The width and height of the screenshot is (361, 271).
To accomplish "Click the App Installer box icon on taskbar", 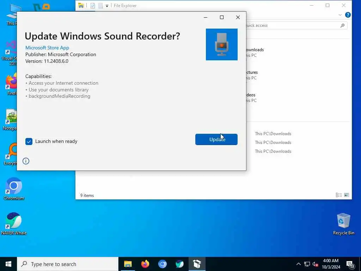I will [197, 264].
